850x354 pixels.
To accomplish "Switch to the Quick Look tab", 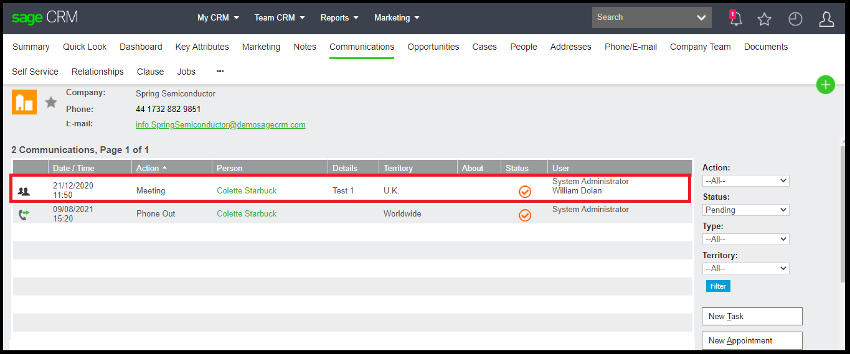I will [x=85, y=47].
